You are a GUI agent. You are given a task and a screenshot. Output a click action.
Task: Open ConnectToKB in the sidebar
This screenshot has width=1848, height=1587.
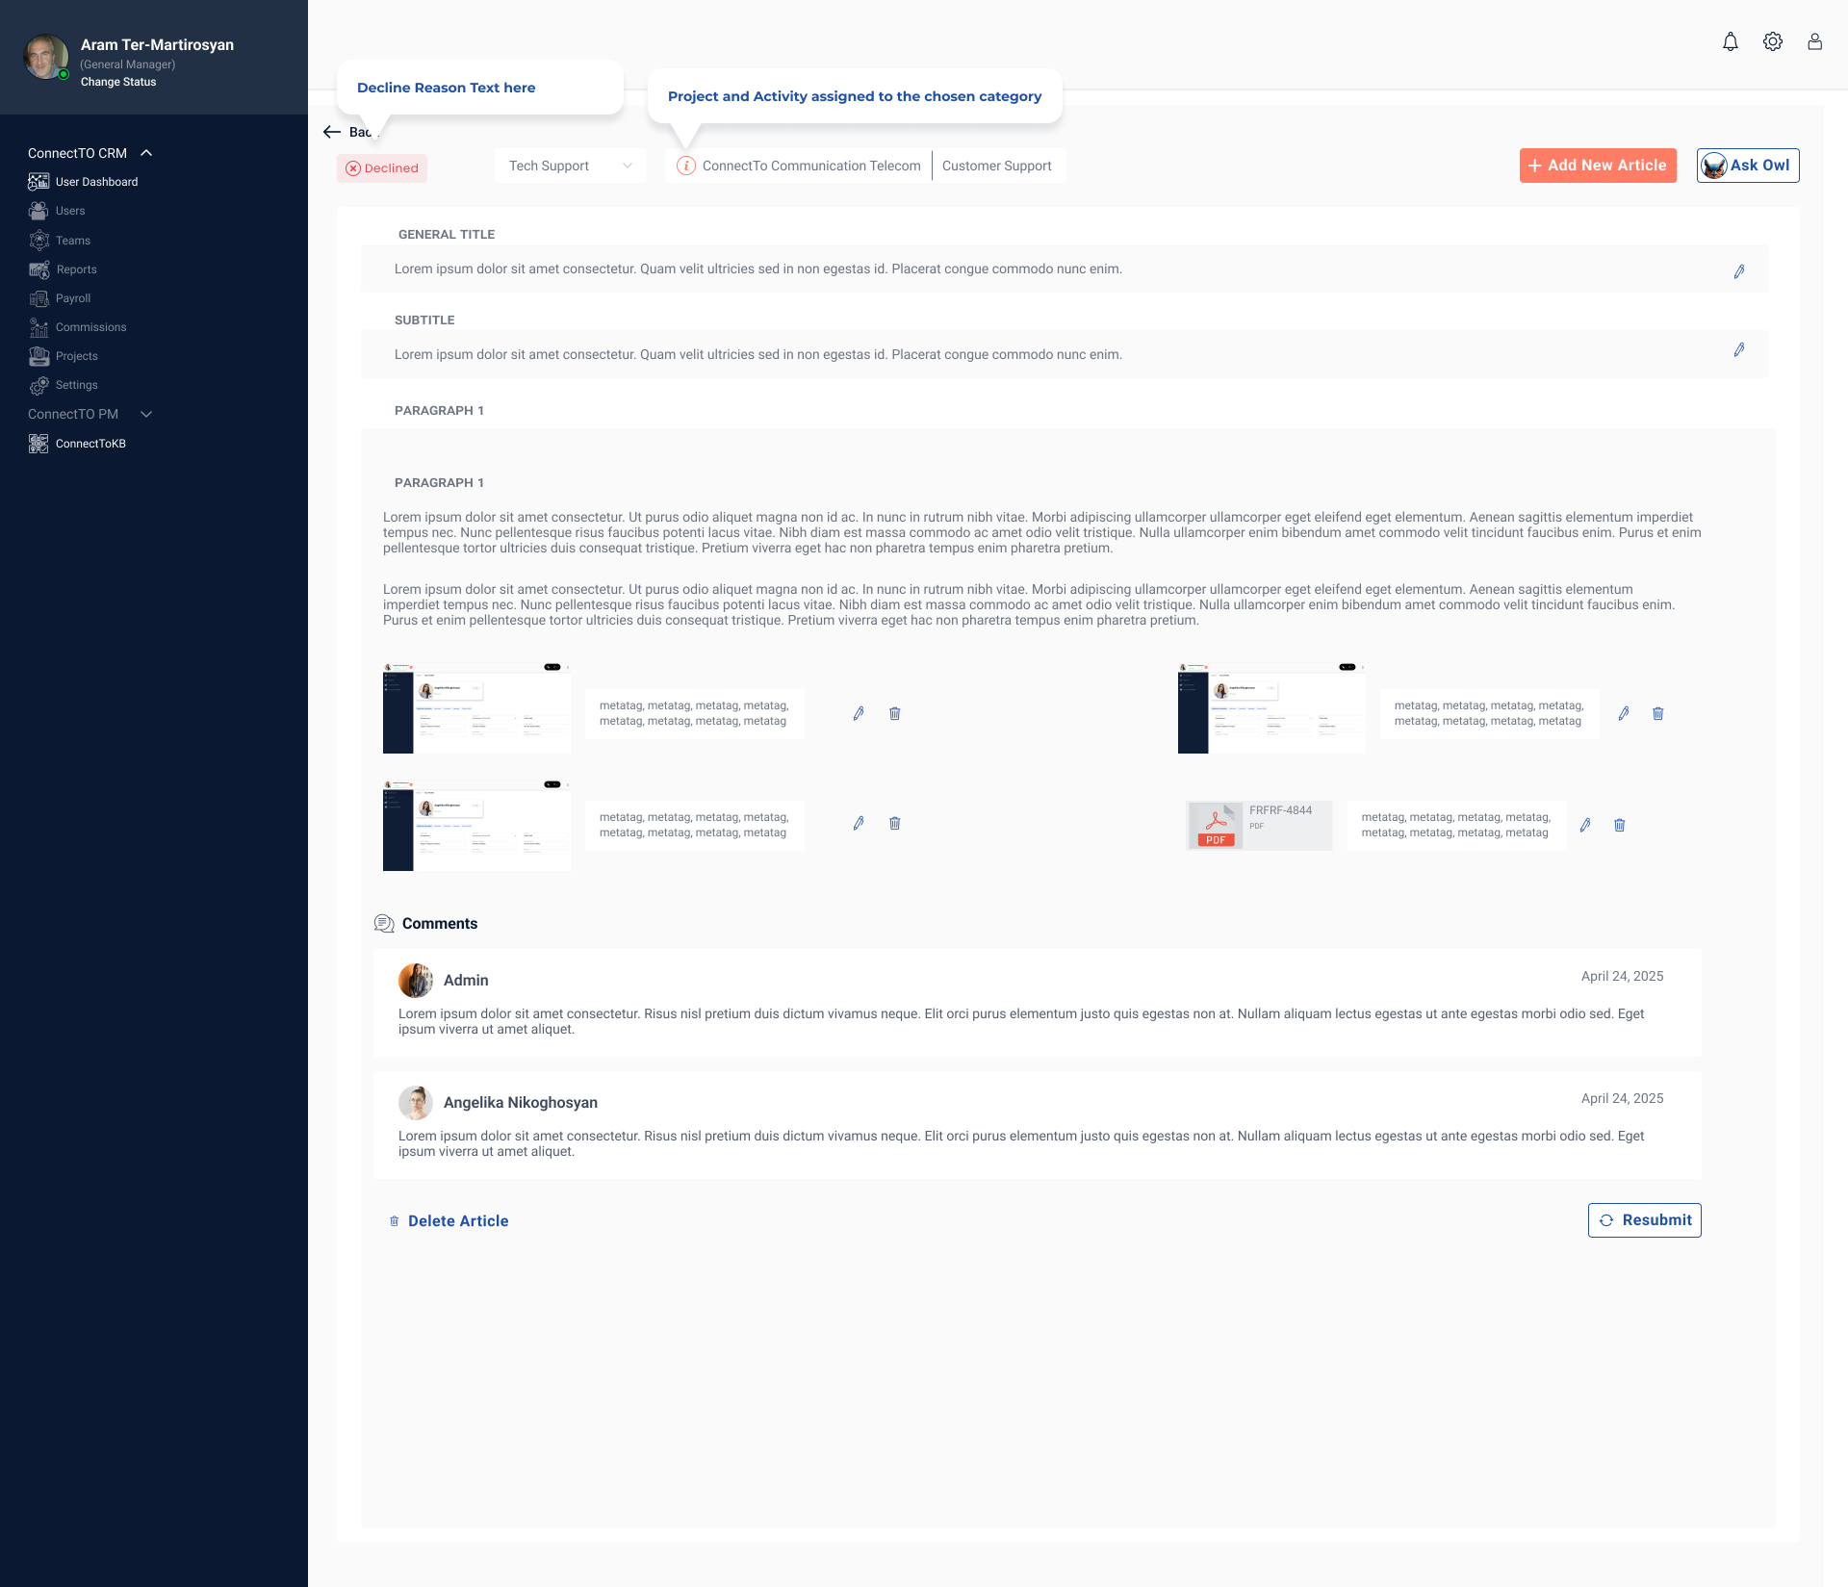[x=90, y=444]
